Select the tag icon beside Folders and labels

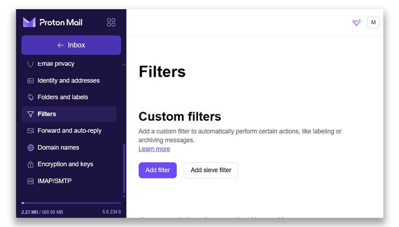[x=31, y=97]
